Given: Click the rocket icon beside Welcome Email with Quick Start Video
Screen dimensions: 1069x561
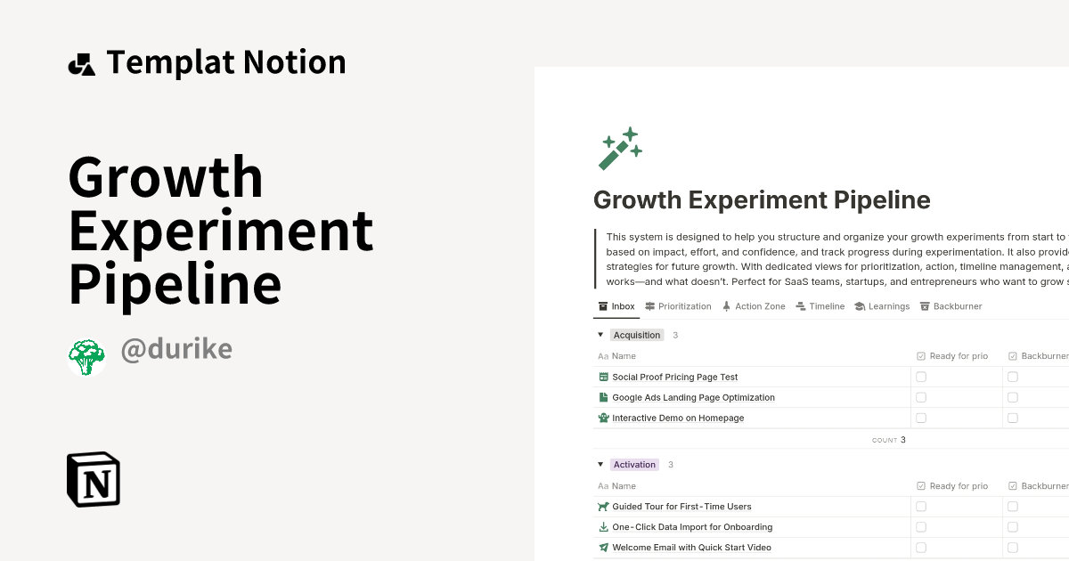Looking at the screenshot, I should click(604, 547).
